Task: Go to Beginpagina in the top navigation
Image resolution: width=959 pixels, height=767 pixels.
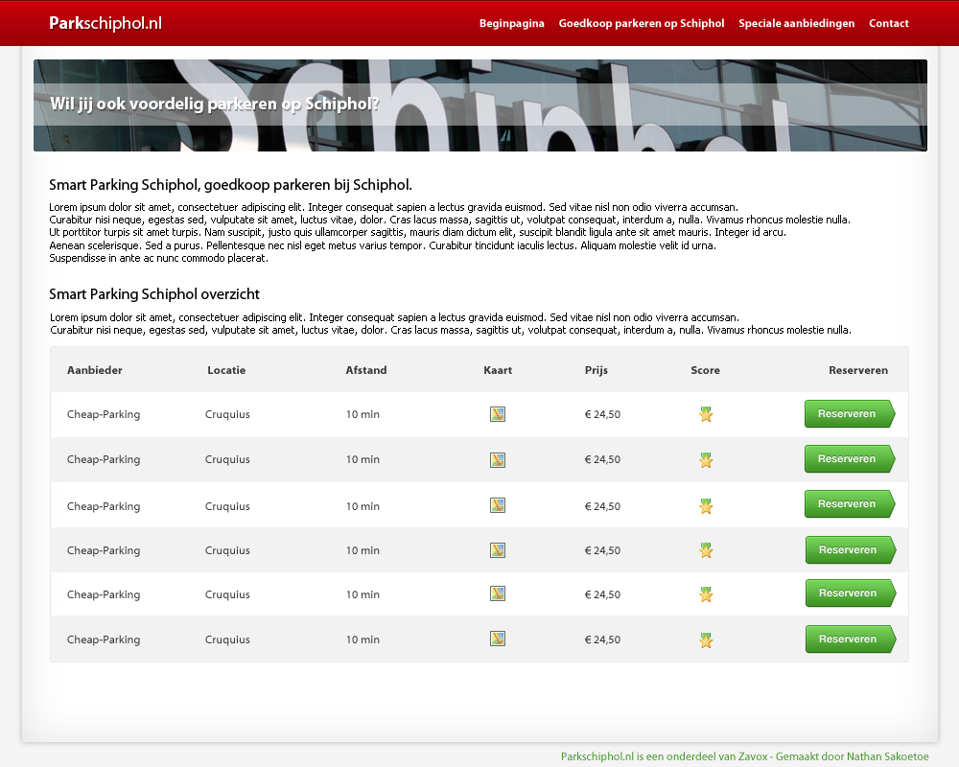Action: pyautogui.click(x=511, y=23)
